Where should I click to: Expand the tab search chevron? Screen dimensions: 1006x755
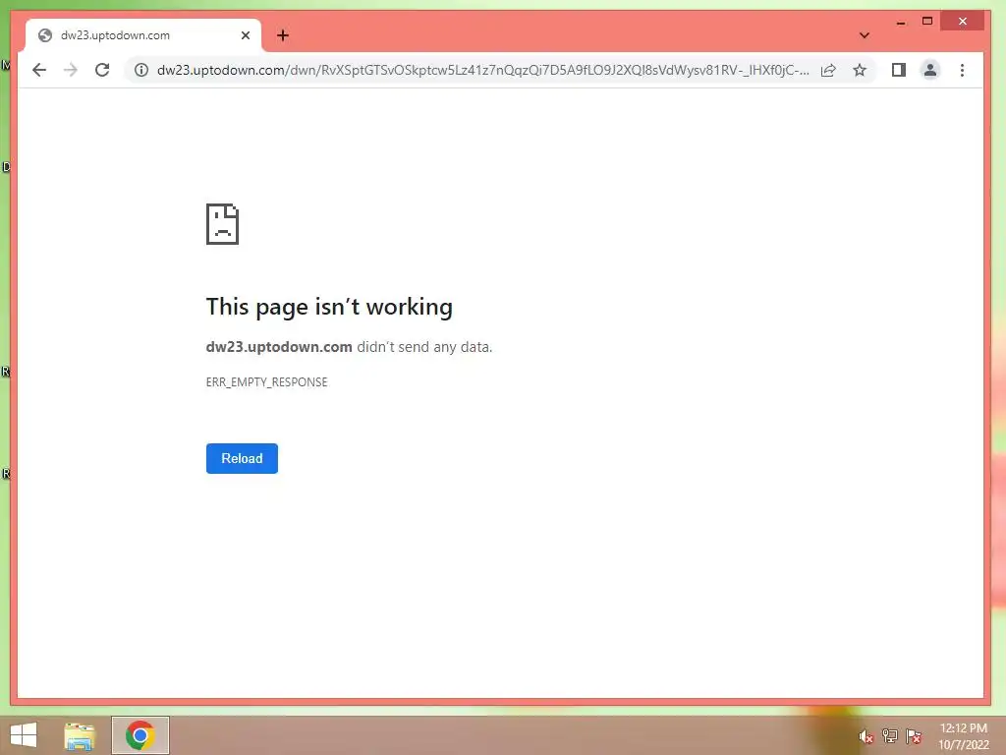coord(865,35)
